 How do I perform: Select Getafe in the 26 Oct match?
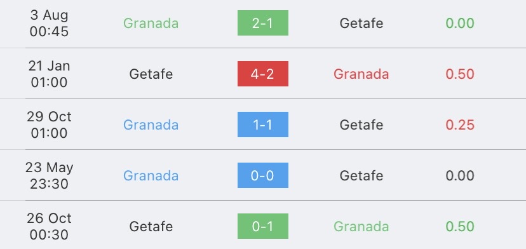(x=151, y=227)
